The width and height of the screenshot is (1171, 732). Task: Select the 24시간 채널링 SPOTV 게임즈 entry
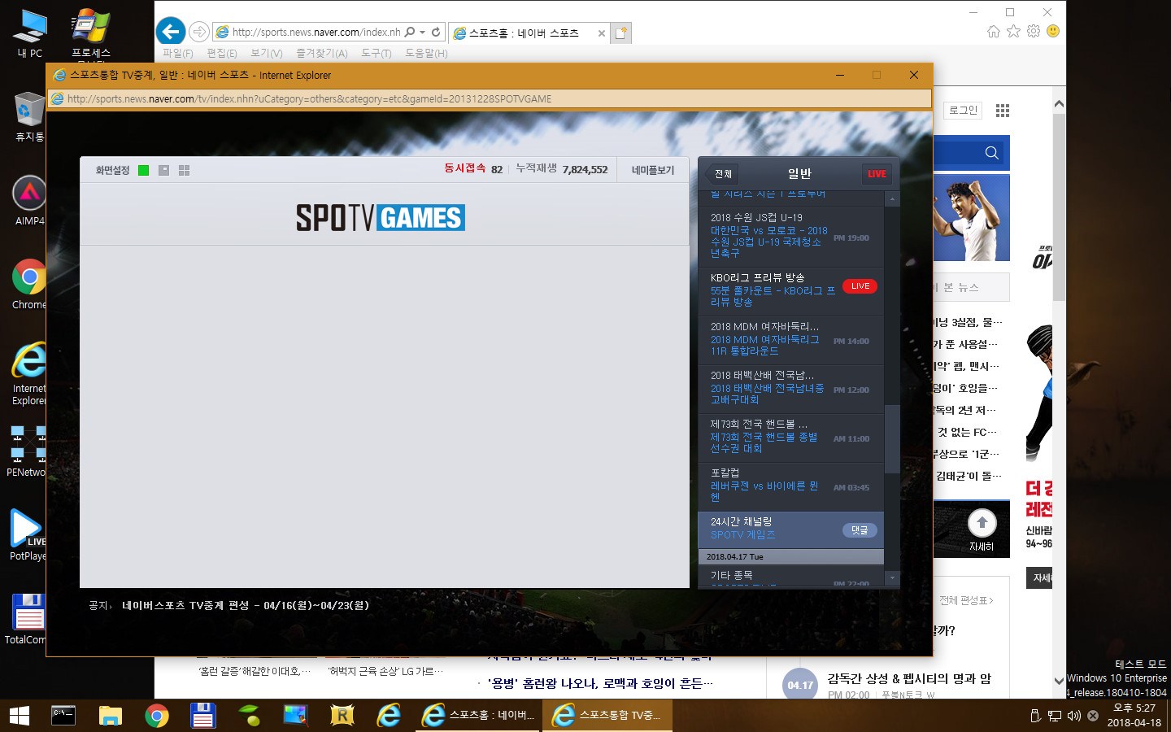point(791,529)
